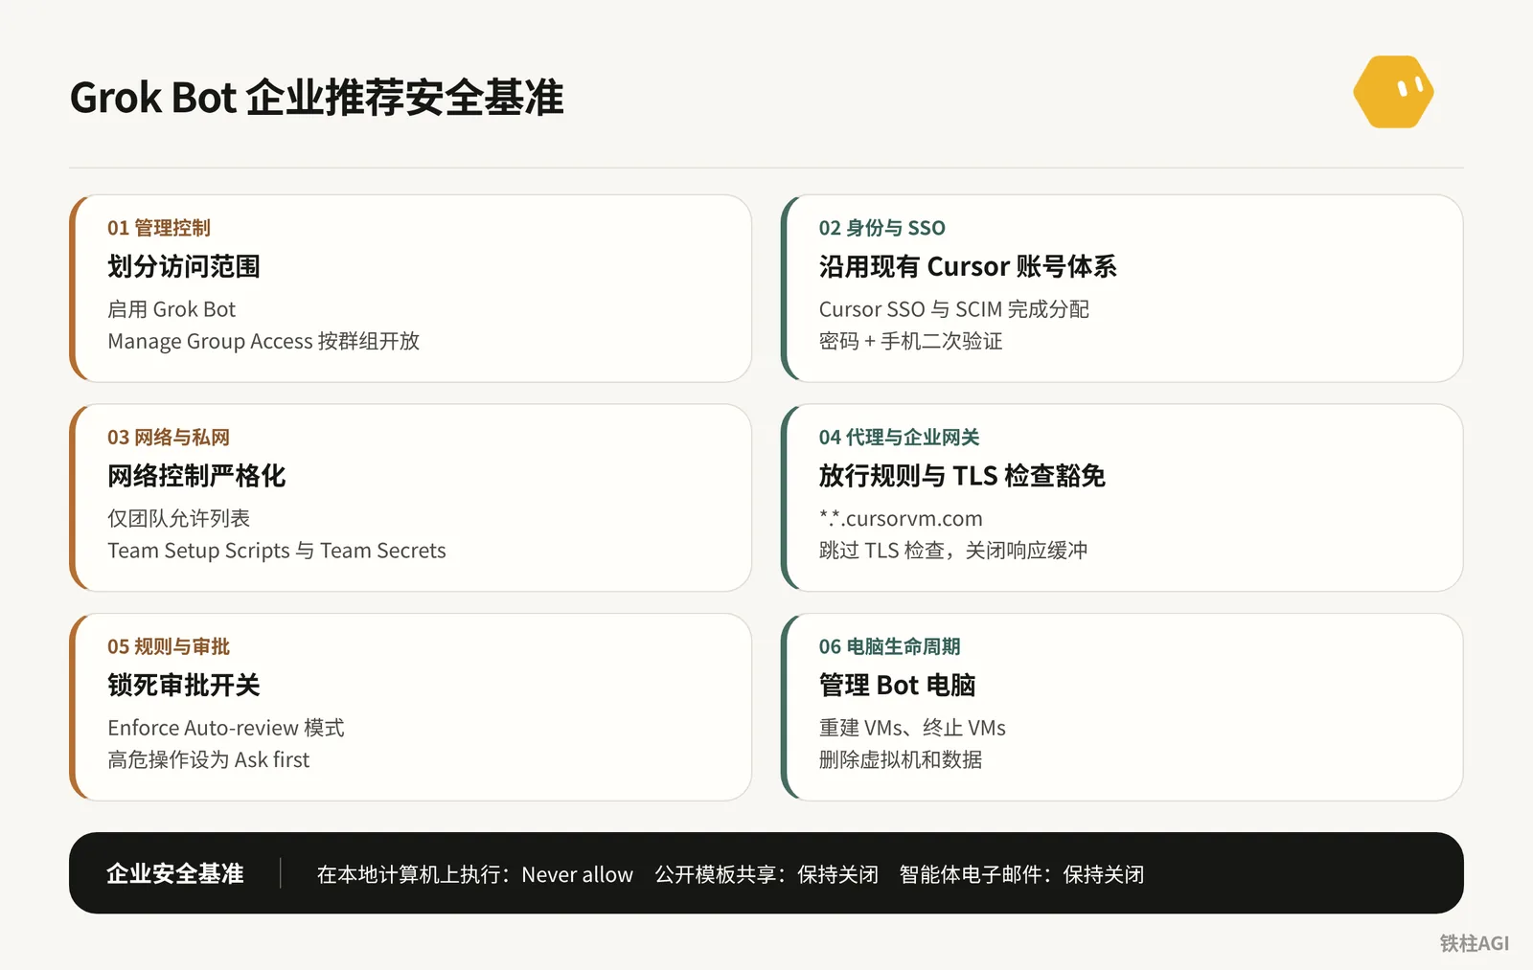Click the footer label "企业安全基准"

coord(175,874)
